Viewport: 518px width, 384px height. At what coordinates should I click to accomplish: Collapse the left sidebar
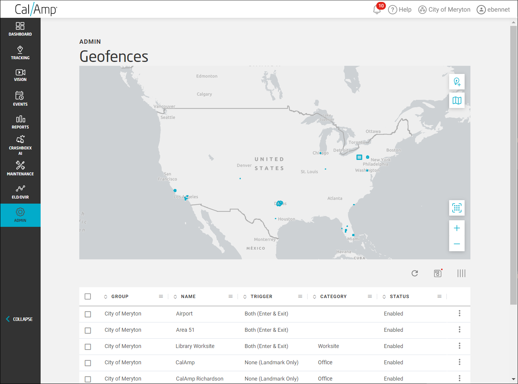[19, 319]
